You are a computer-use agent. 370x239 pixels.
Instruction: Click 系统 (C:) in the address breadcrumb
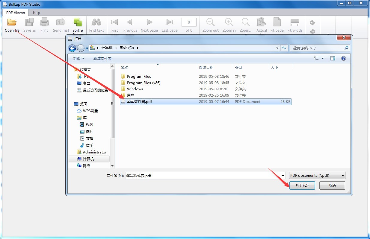[127, 48]
